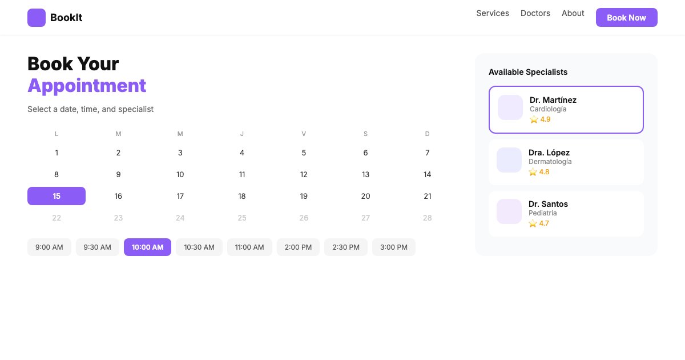The width and height of the screenshot is (685, 360).
Task: Click the BookIt purple logo icon
Action: point(36,18)
